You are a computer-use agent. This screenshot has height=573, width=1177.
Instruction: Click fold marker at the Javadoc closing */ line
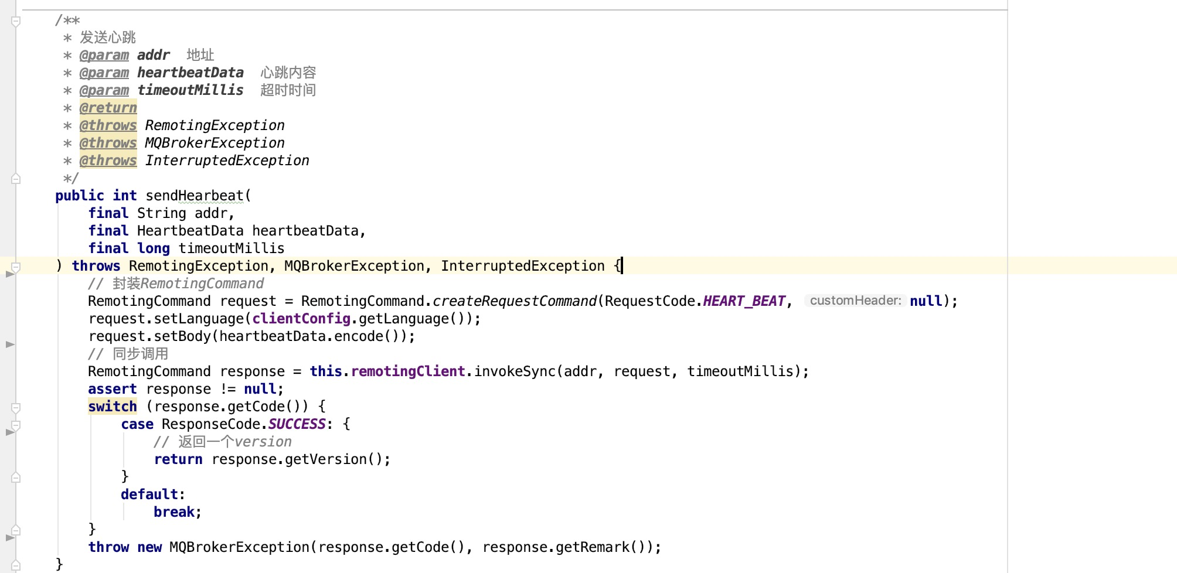[16, 179]
